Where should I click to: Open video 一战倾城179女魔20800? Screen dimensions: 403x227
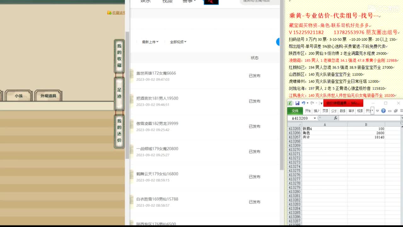(157, 149)
